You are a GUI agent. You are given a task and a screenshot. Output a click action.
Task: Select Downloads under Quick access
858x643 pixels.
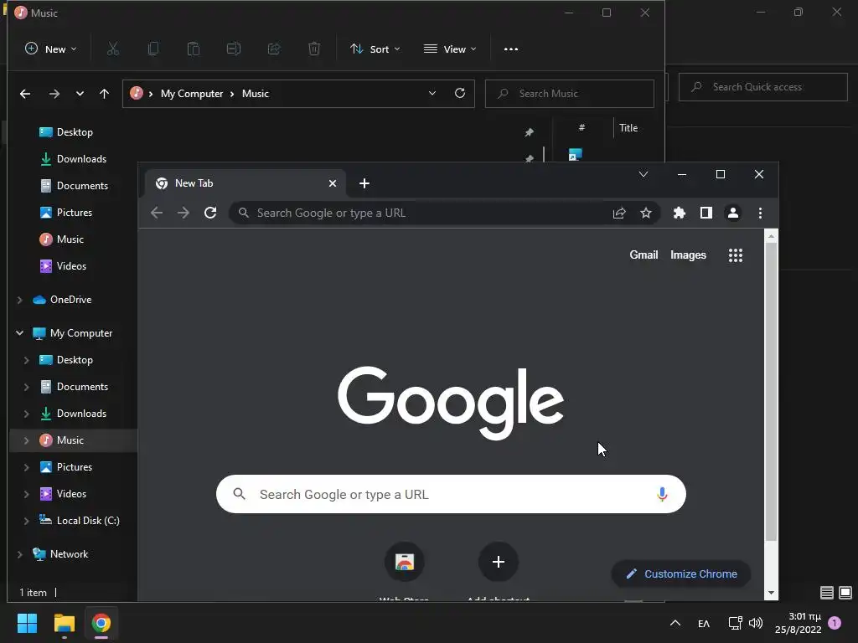coord(72,159)
